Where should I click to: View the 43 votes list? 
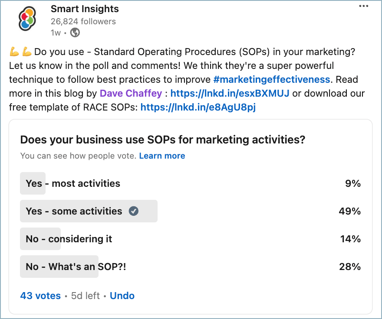[x=40, y=296]
